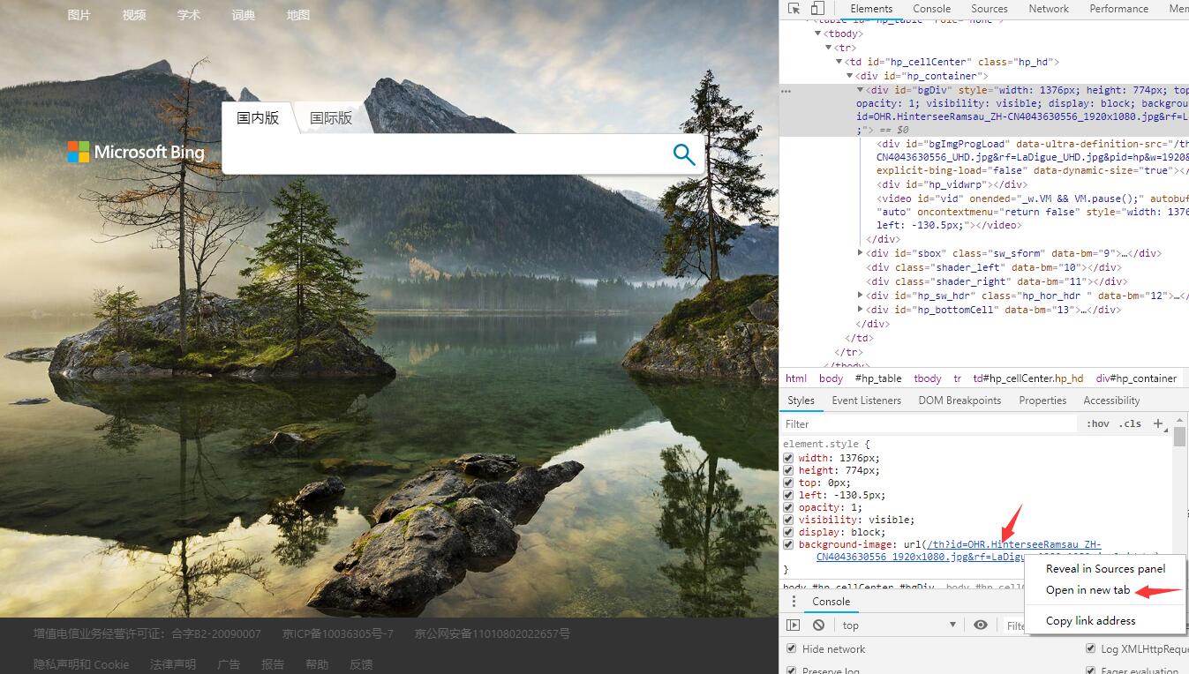This screenshot has width=1189, height=674.
Task: Select #hp_table in the breadcrumb bar
Action: pos(878,378)
